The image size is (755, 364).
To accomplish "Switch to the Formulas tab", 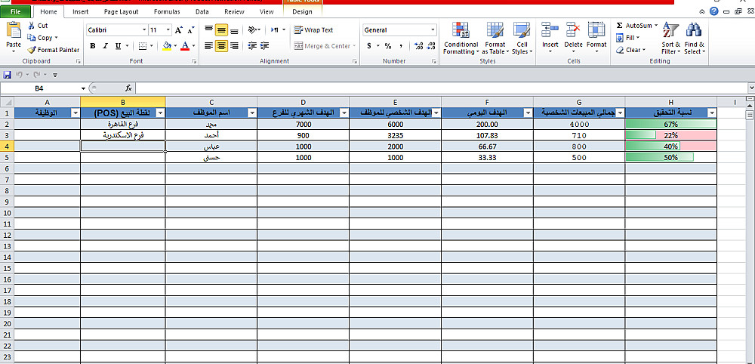I will (x=167, y=11).
